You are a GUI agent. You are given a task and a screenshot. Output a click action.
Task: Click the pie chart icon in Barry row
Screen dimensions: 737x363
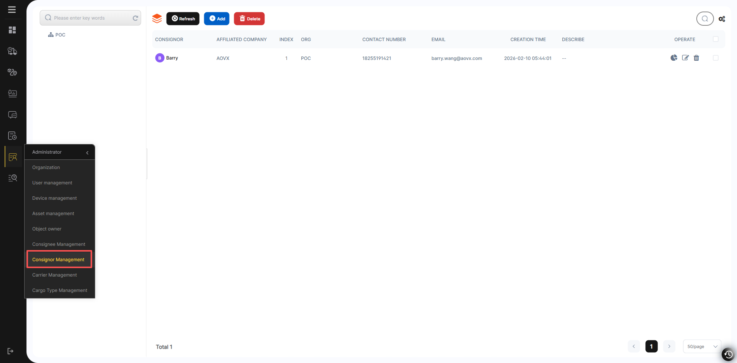pos(674,58)
